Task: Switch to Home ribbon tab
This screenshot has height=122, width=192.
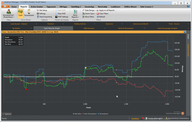Action: [x=14, y=7]
